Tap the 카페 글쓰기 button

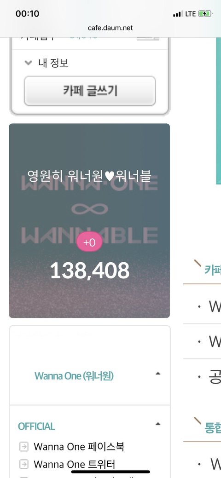(90, 91)
